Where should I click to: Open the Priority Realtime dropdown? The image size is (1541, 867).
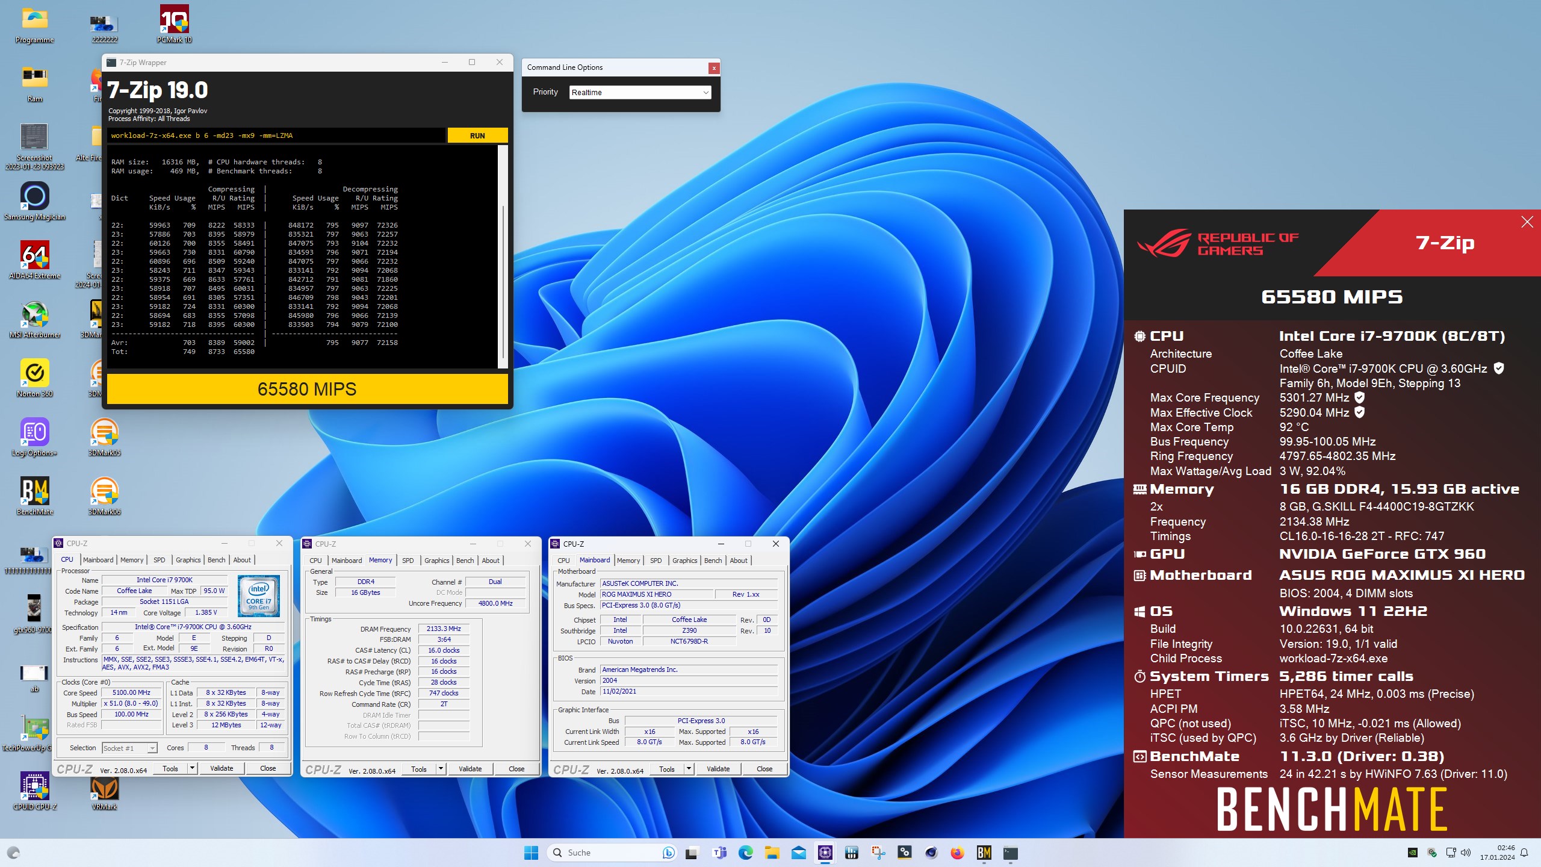pyautogui.click(x=640, y=92)
